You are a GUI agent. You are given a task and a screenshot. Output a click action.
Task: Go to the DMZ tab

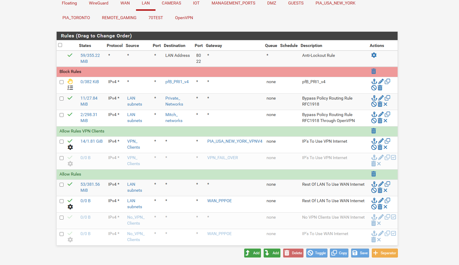click(272, 3)
